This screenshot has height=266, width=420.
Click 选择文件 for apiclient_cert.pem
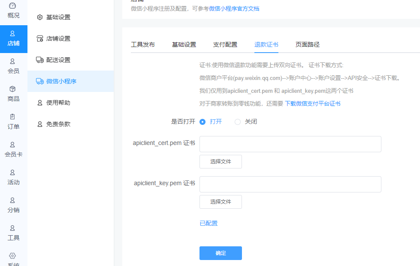point(221,162)
